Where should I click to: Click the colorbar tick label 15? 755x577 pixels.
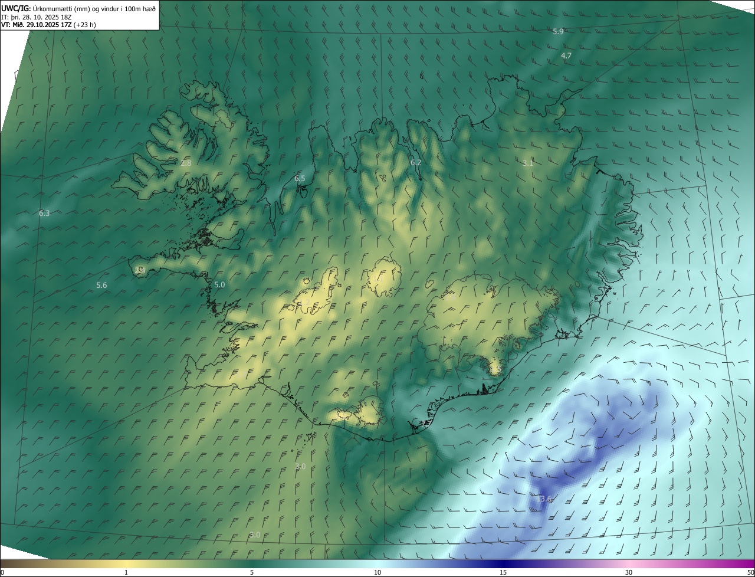[503, 572]
